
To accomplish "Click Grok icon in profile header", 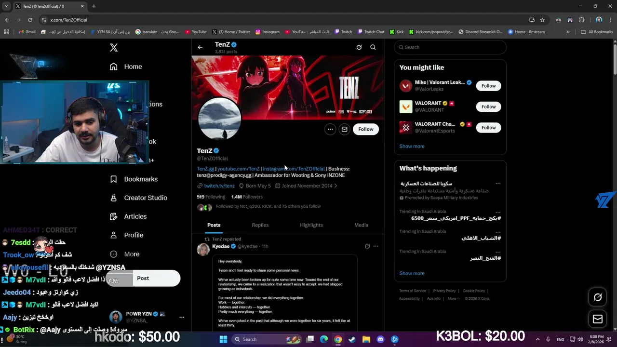I will pos(359,47).
